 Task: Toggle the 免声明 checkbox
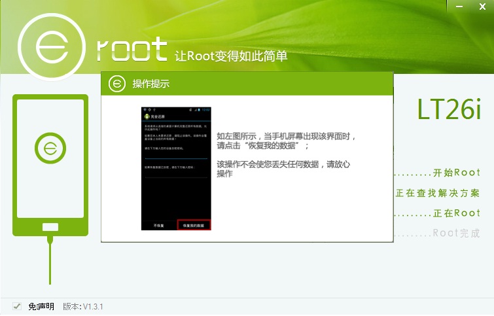point(17,306)
